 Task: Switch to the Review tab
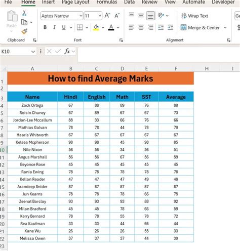pyautogui.click(x=149, y=2)
